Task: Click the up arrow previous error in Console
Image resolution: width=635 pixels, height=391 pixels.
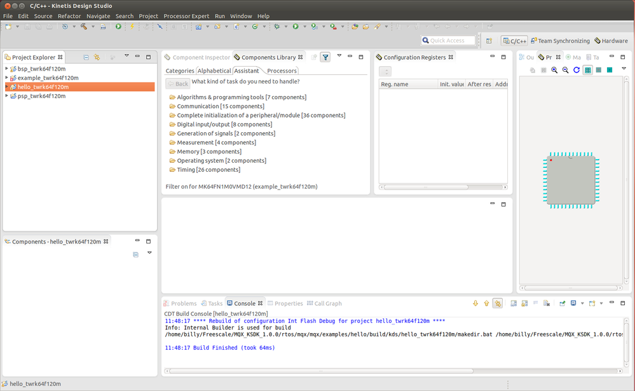Action: coord(486,303)
